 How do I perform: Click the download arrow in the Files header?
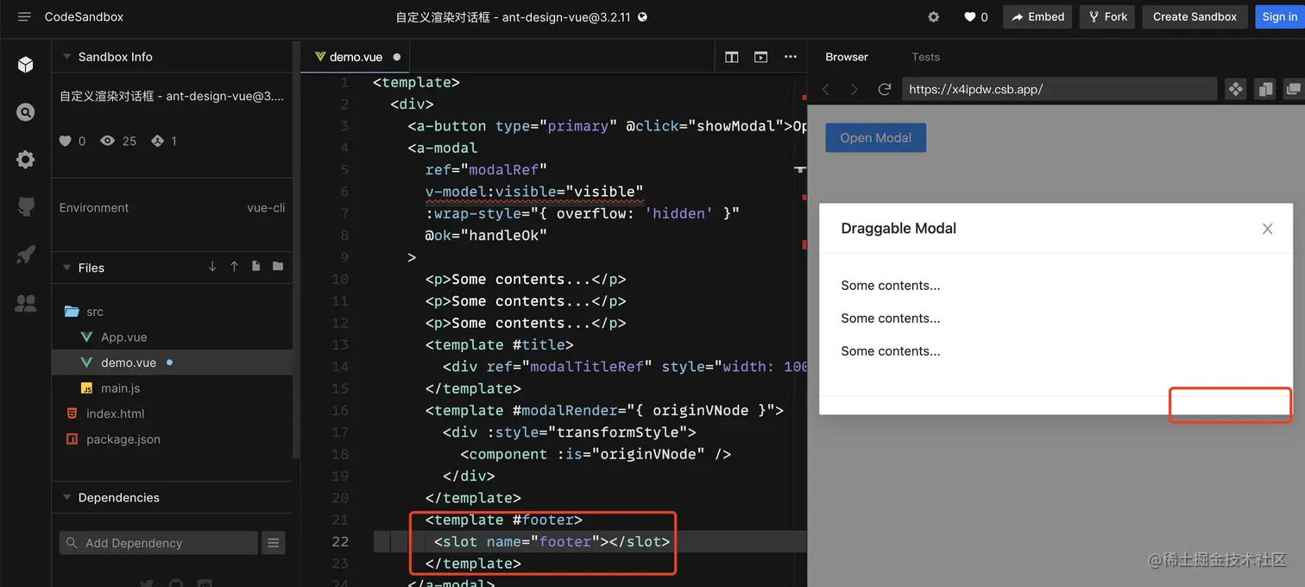point(212,267)
